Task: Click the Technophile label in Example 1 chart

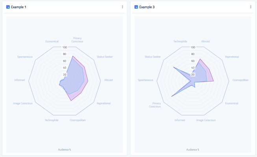Action: point(52,120)
